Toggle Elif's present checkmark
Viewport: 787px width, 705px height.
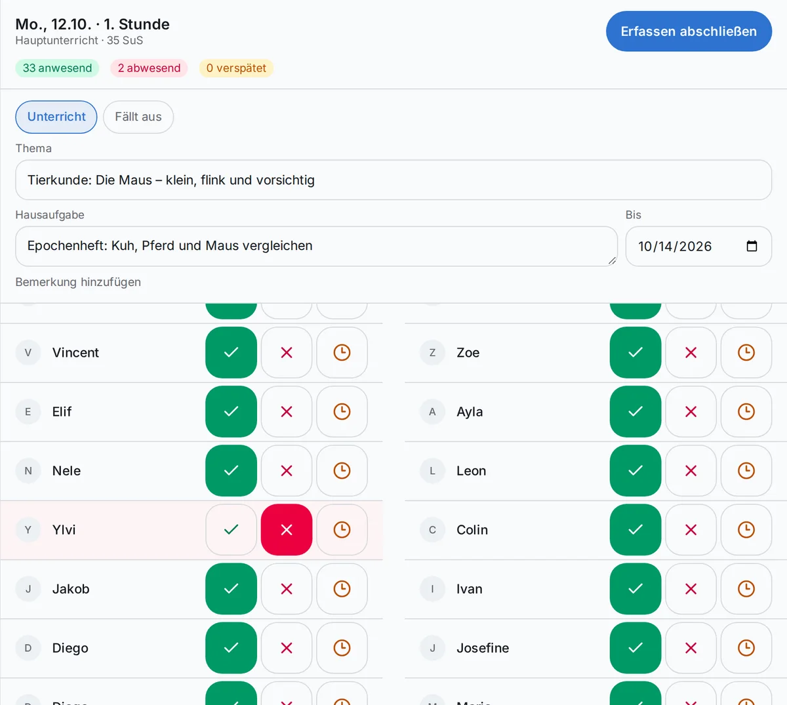231,412
